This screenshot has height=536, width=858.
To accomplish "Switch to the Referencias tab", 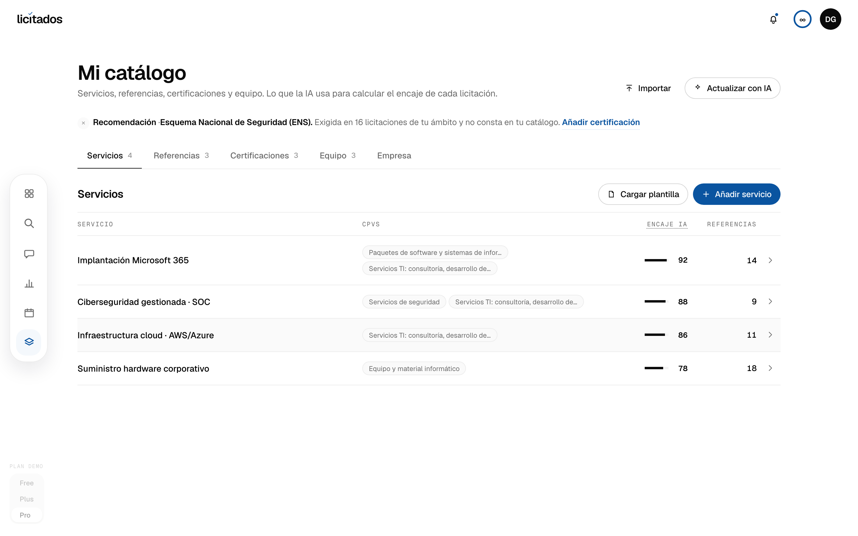I will coord(181,156).
